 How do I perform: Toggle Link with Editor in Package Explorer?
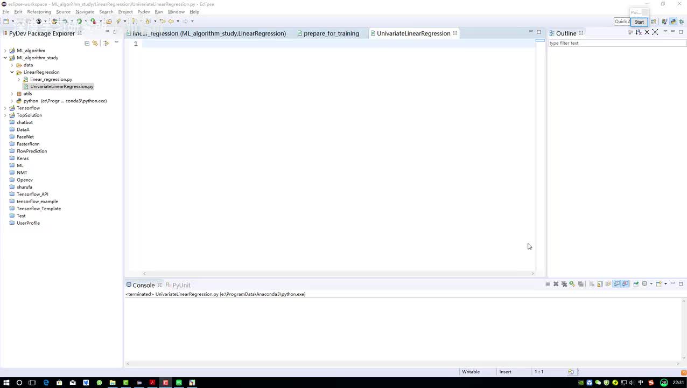95,43
